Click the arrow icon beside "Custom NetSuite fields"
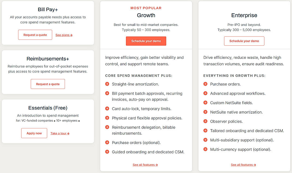 coord(205,103)
